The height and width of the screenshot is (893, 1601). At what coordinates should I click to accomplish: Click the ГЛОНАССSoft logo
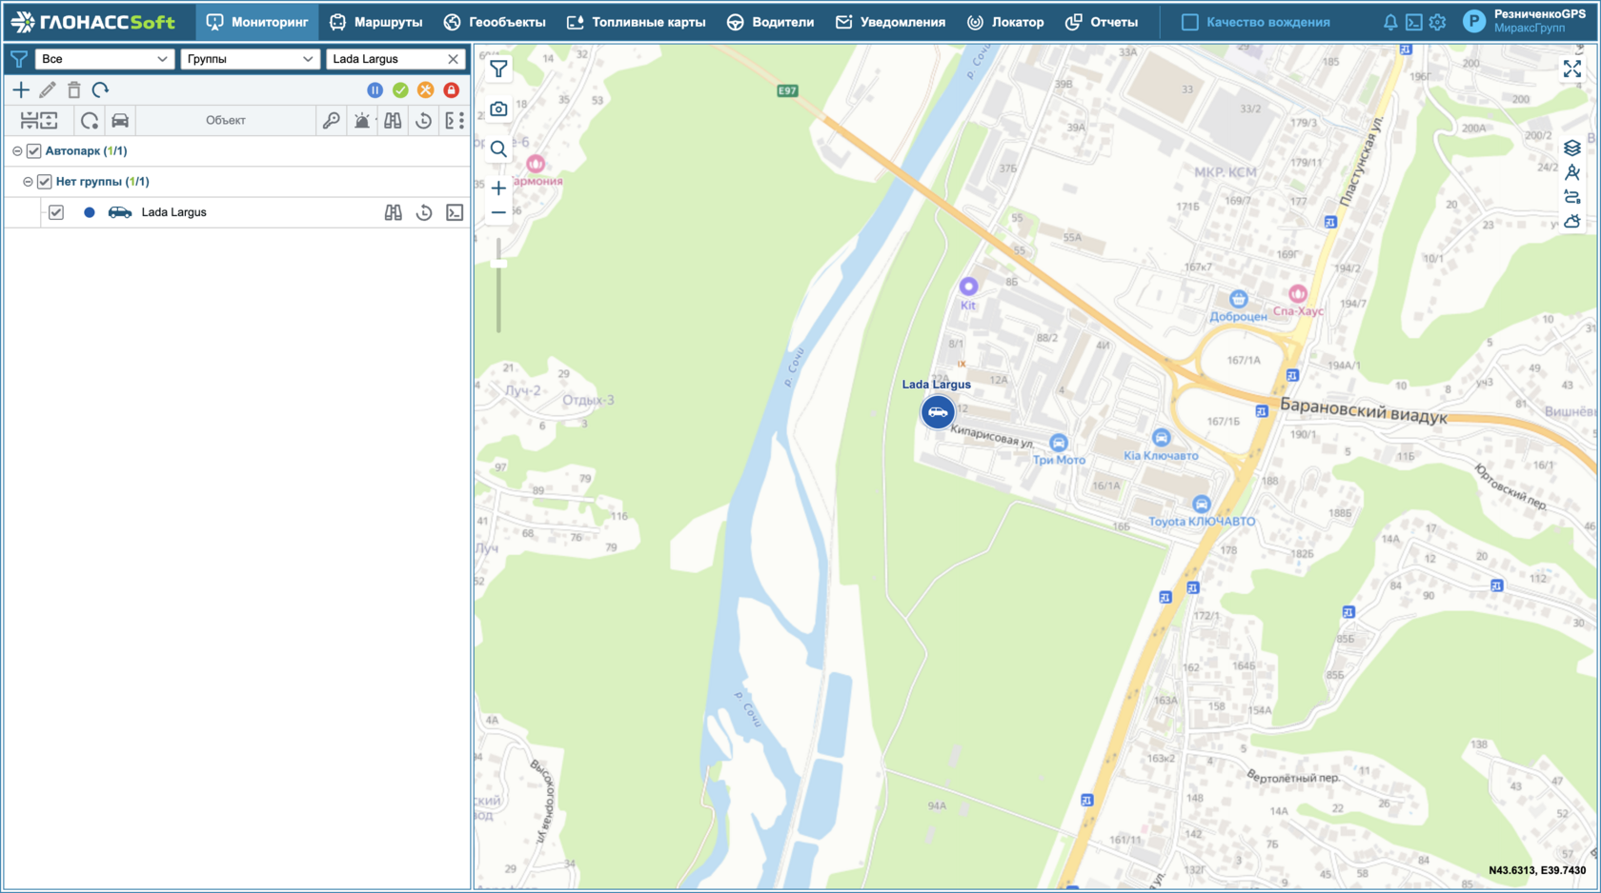93,22
